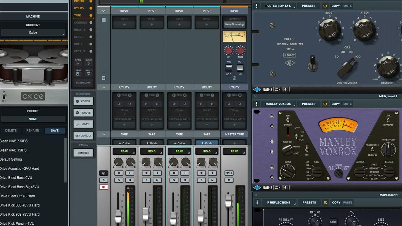The image size is (402, 226).
Task: Flip the Manley Voxbox ON power switch
Action: 288,120
